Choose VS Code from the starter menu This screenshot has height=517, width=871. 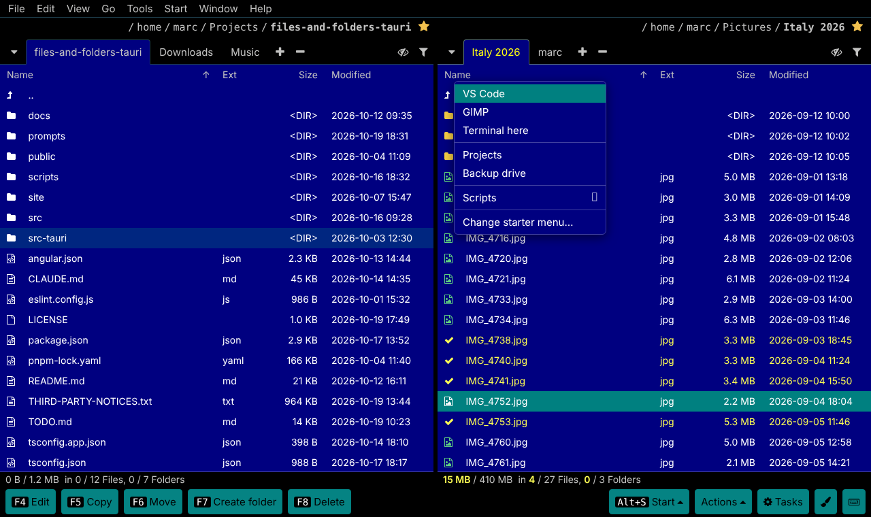click(530, 94)
